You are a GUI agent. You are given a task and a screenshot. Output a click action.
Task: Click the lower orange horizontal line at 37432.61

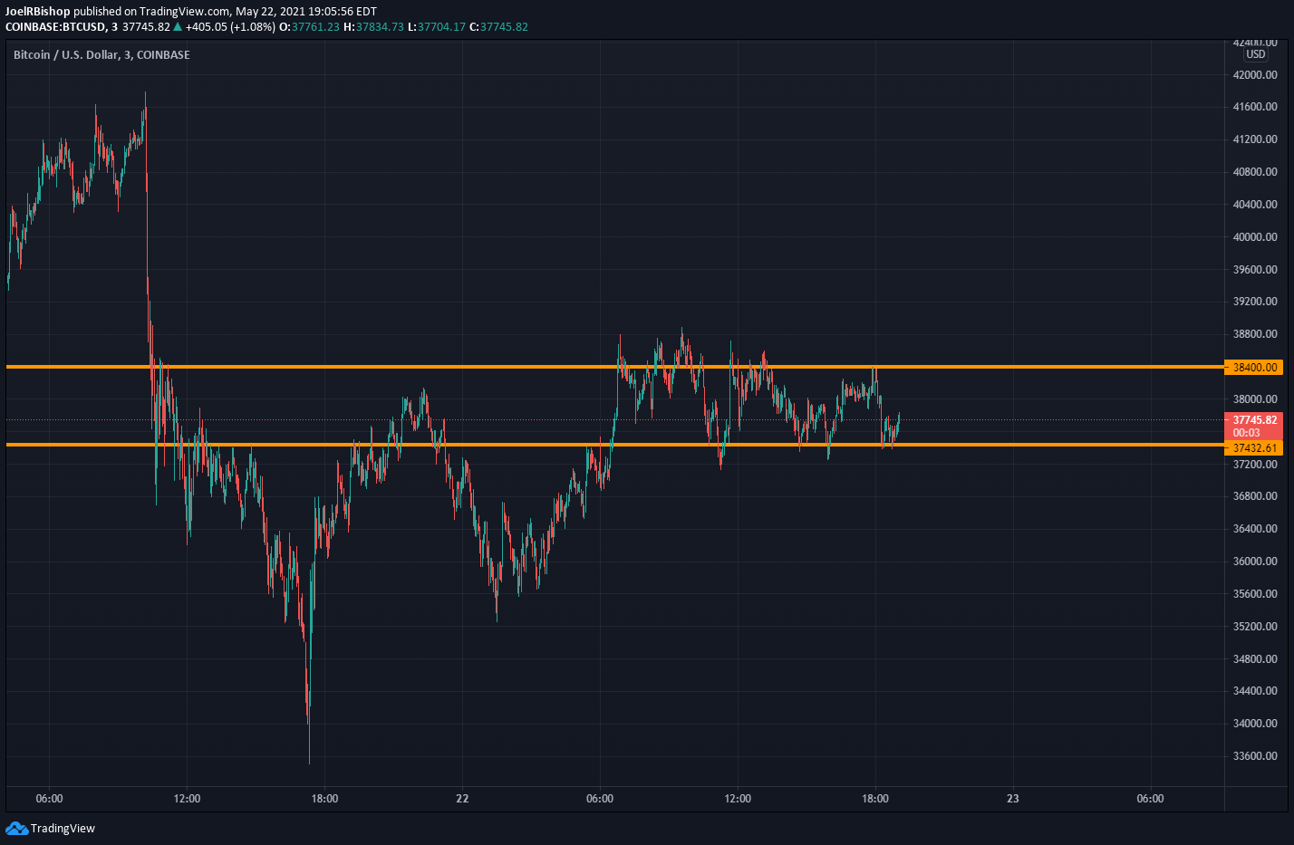[x=614, y=445]
